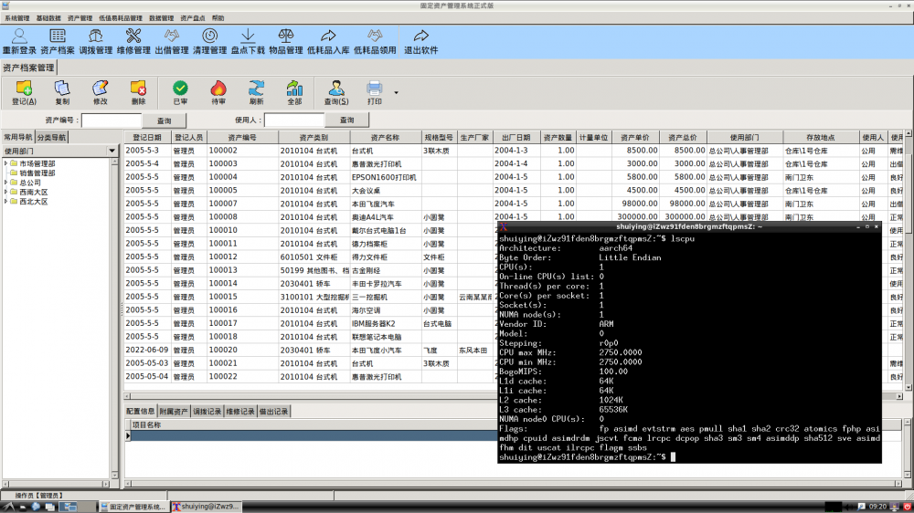The width and height of the screenshot is (914, 513).
Task: Click the 刷新 refresh icon
Action: coord(257,92)
